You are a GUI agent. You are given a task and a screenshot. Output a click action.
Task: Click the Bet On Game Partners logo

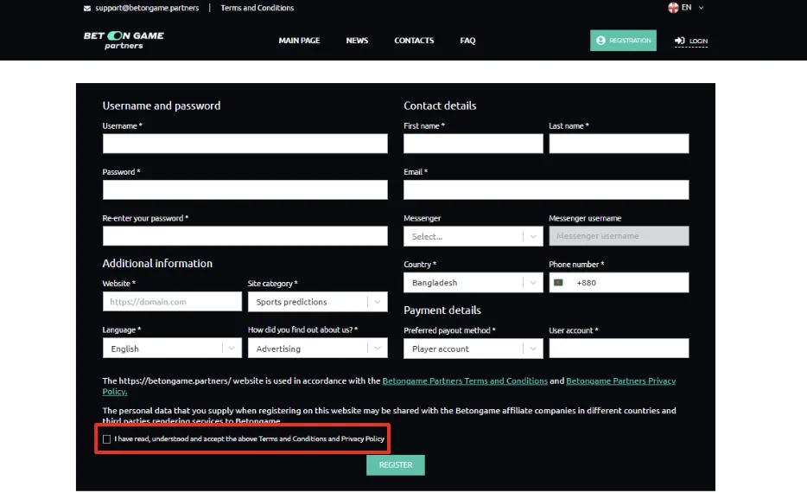click(x=124, y=40)
